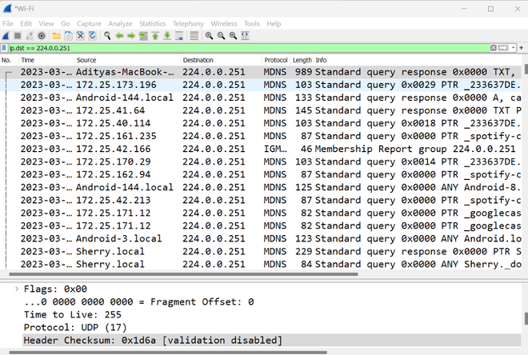
Task: Expand the Flags: 0x00 tree item
Action: pyautogui.click(x=17, y=289)
